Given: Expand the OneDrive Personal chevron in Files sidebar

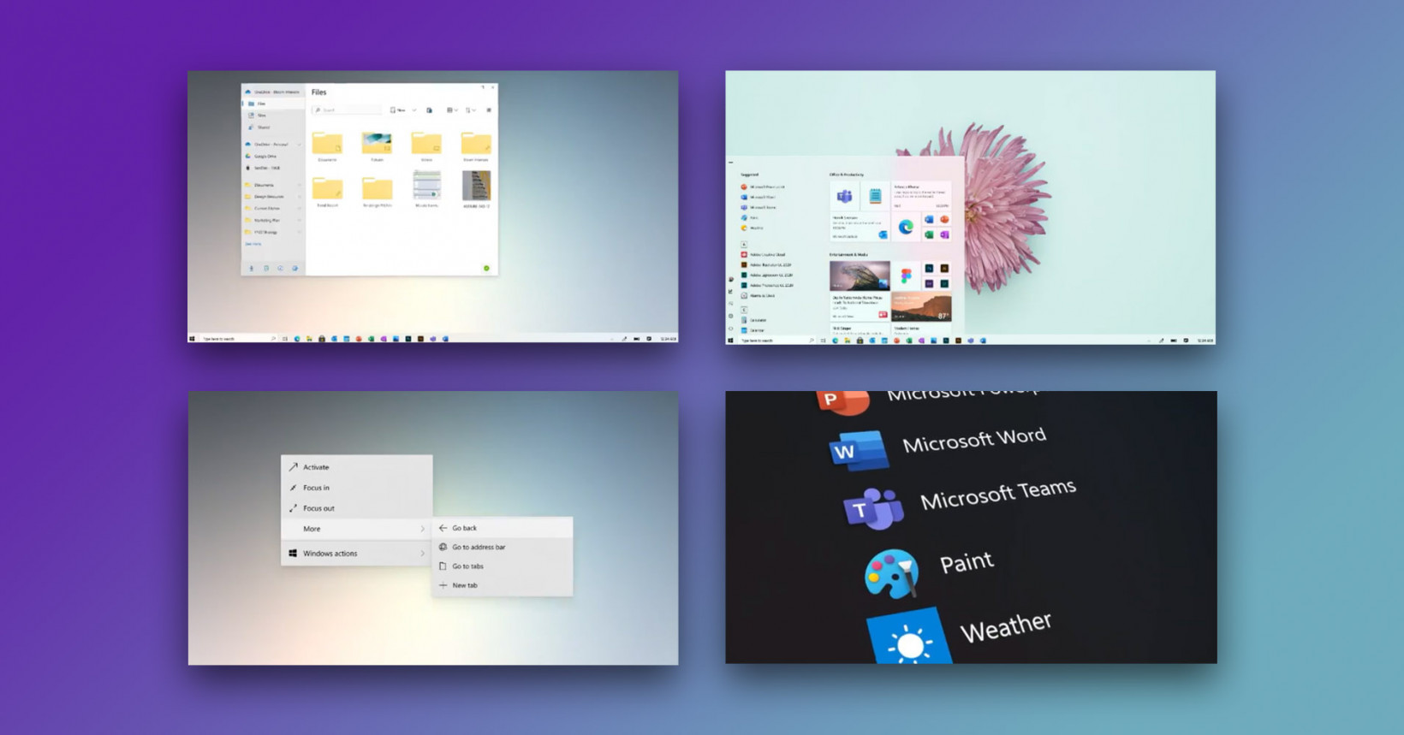Looking at the screenshot, I should [299, 145].
